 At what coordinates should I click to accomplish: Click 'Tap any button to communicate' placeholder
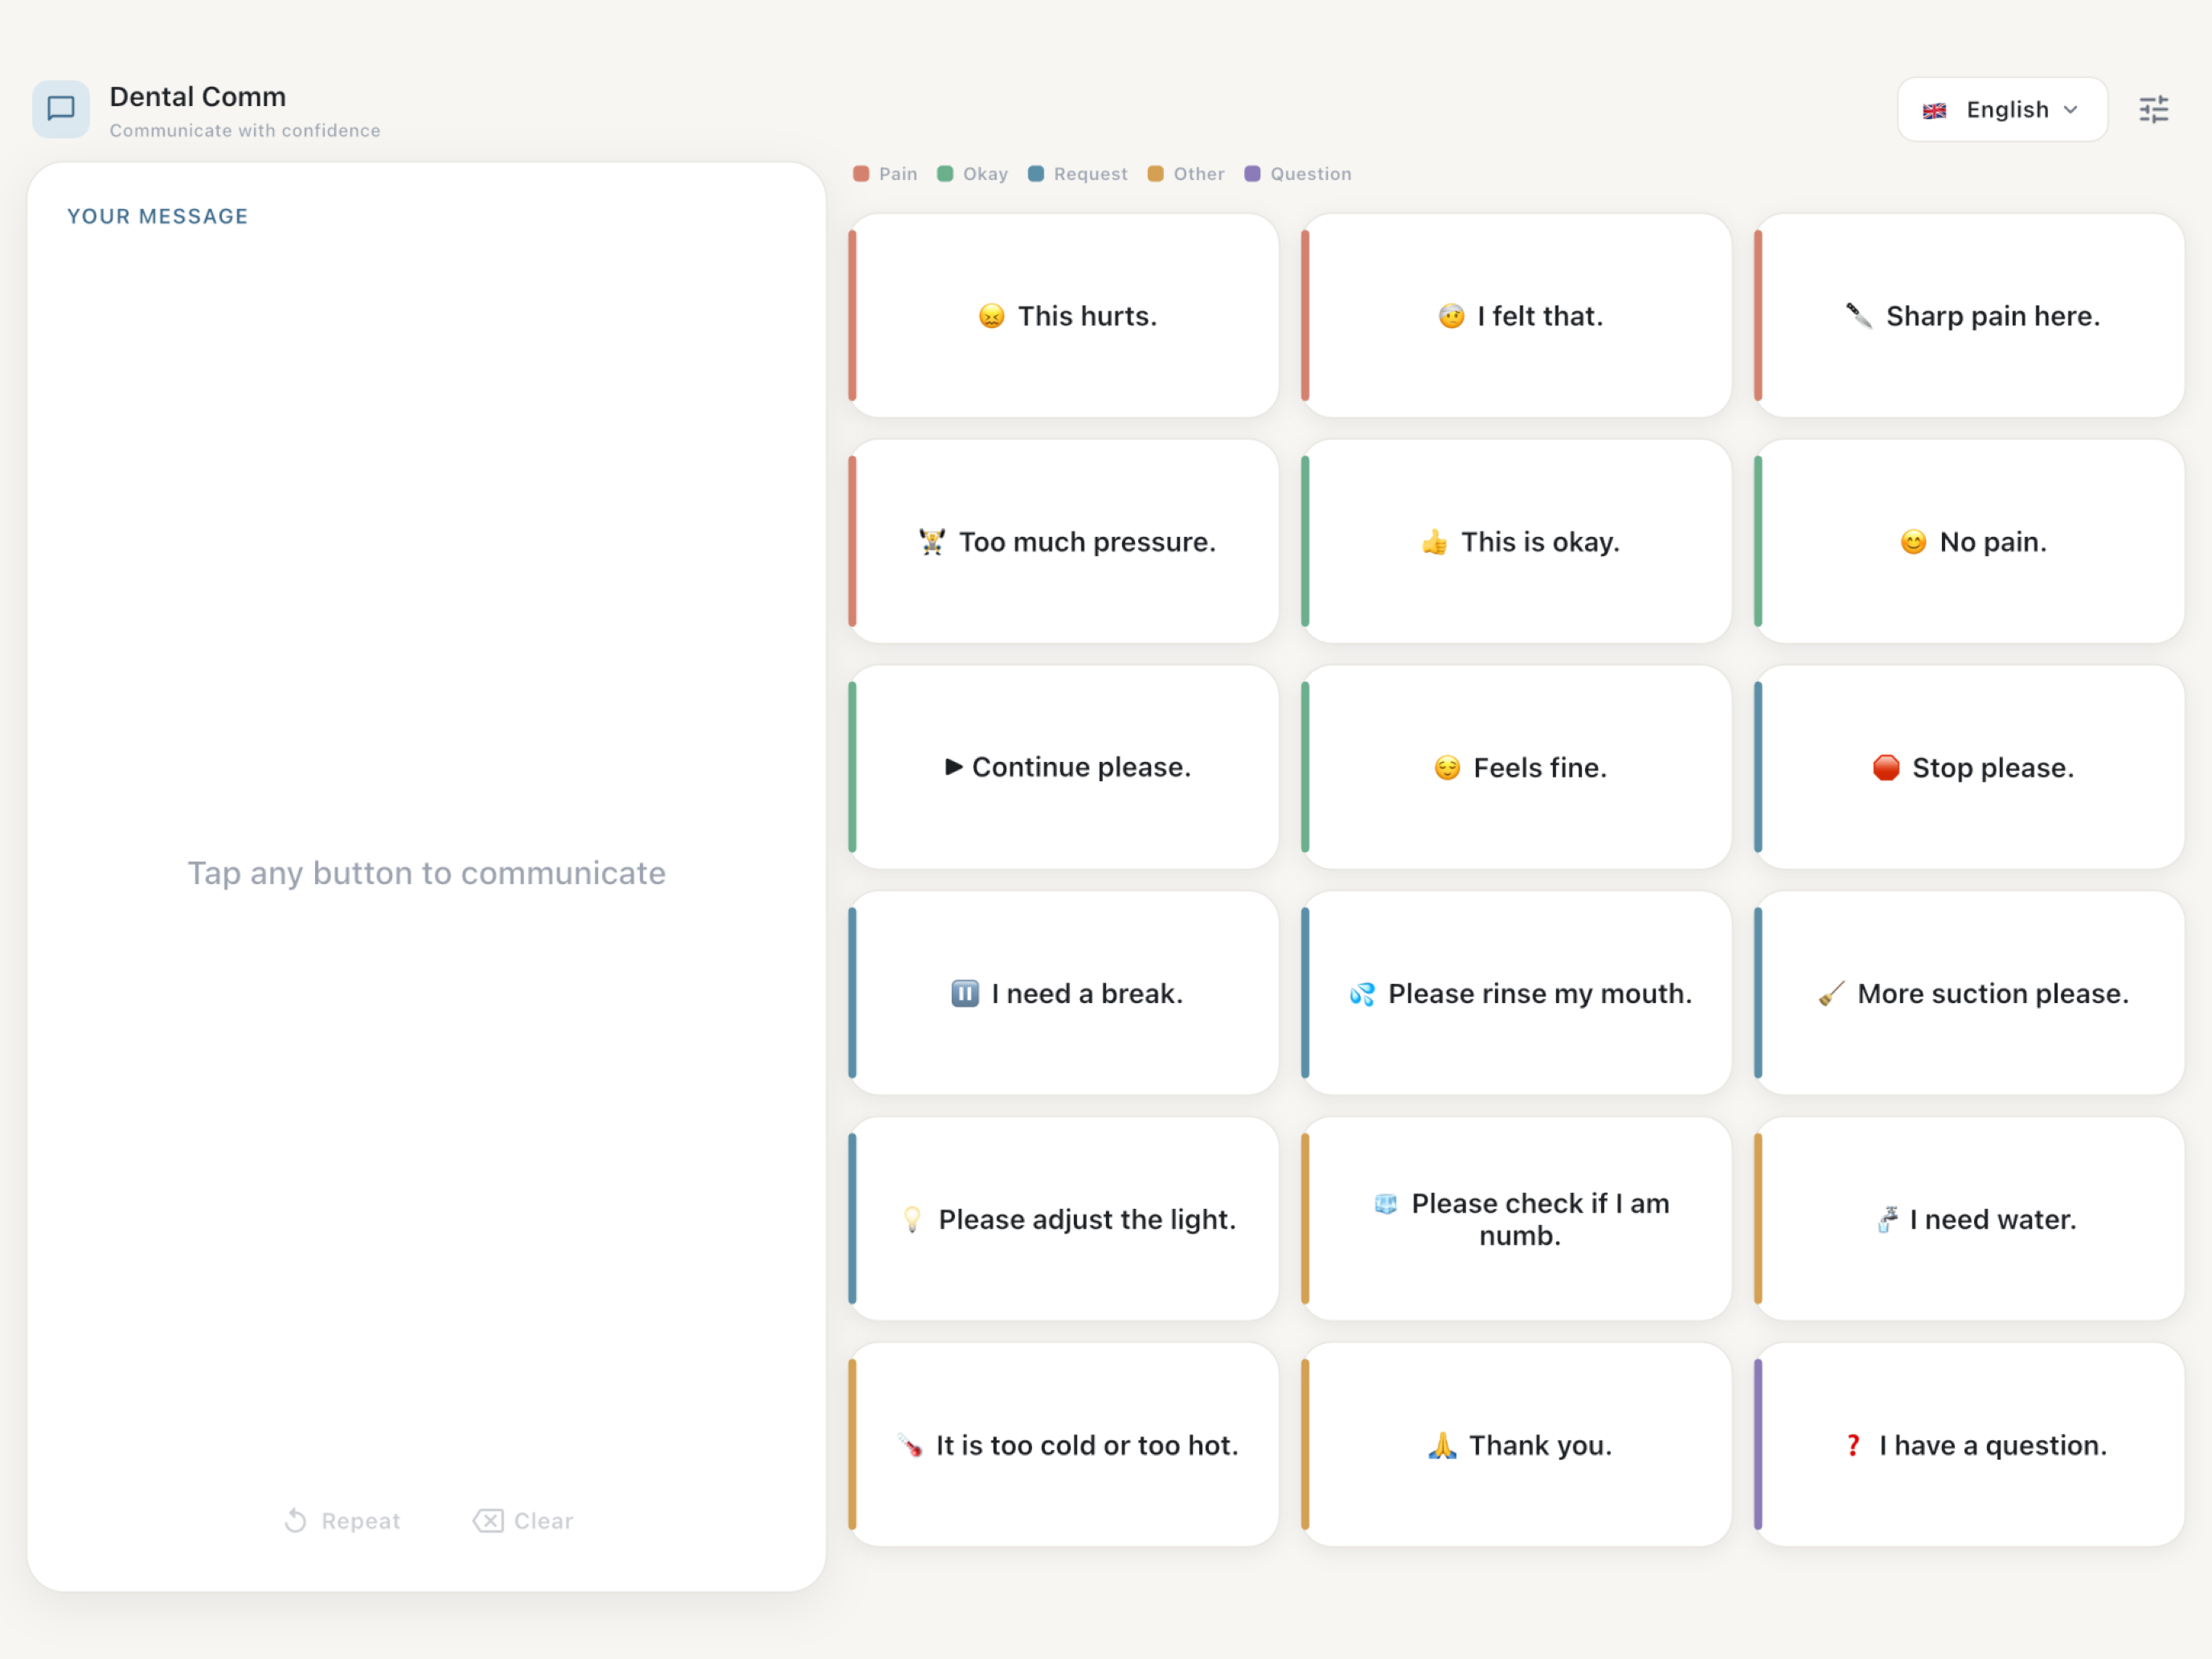point(427,873)
